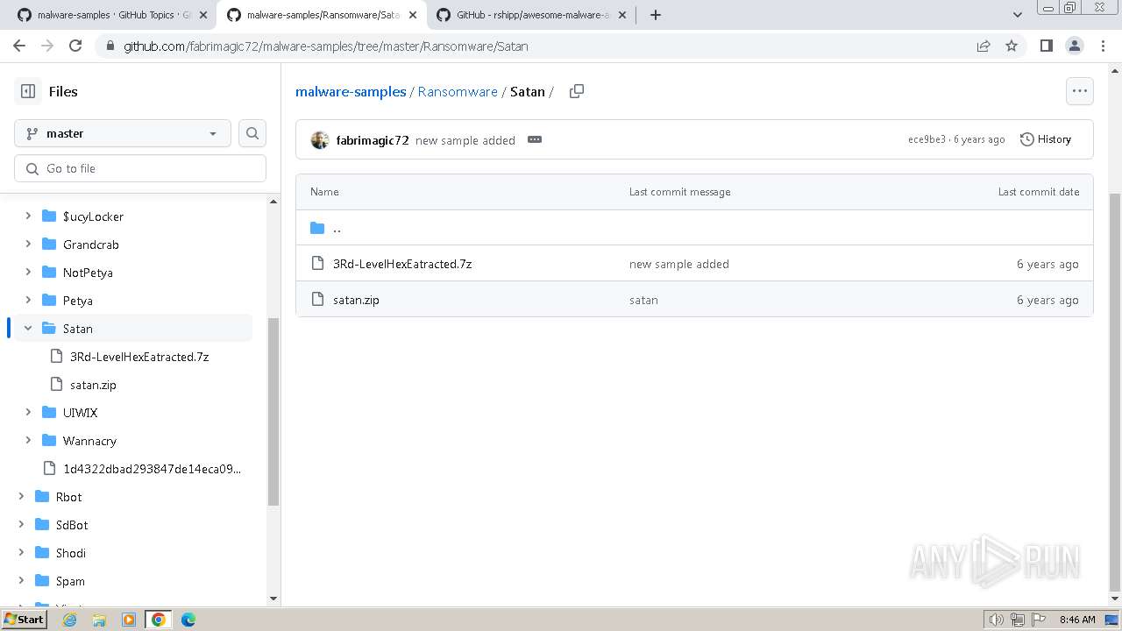This screenshot has height=631, width=1122.
Task: Open satan.zip in file list
Action: (356, 300)
